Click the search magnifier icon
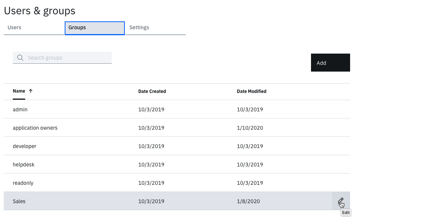Image resolution: width=446 pixels, height=217 pixels. (x=20, y=58)
